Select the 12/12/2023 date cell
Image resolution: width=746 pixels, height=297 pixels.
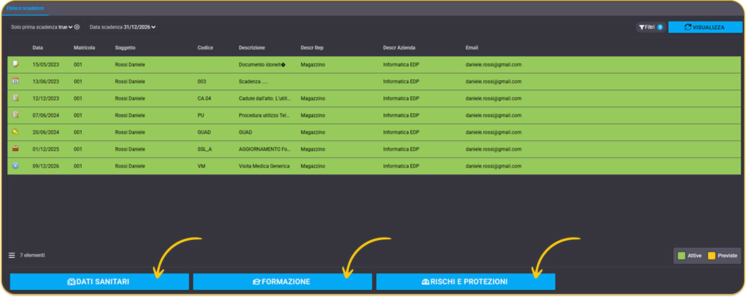tap(46, 98)
